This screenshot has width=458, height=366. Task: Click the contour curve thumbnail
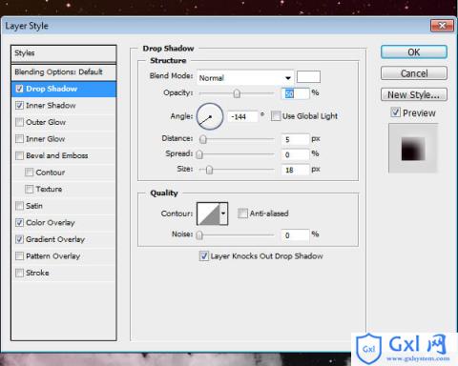pyautogui.click(x=209, y=213)
